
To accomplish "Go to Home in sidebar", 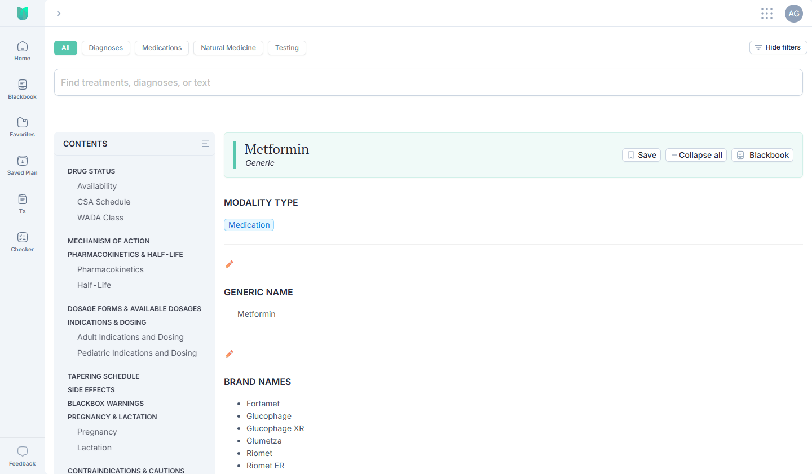I will [x=23, y=51].
